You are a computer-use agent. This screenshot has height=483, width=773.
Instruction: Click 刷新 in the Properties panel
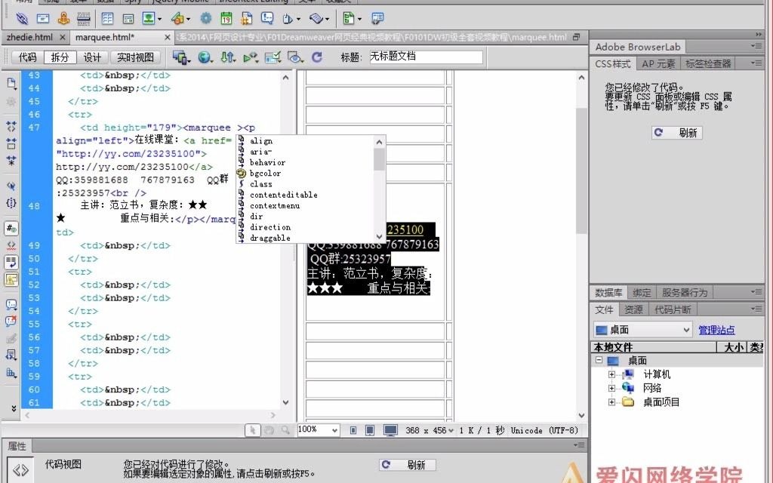[x=407, y=465]
